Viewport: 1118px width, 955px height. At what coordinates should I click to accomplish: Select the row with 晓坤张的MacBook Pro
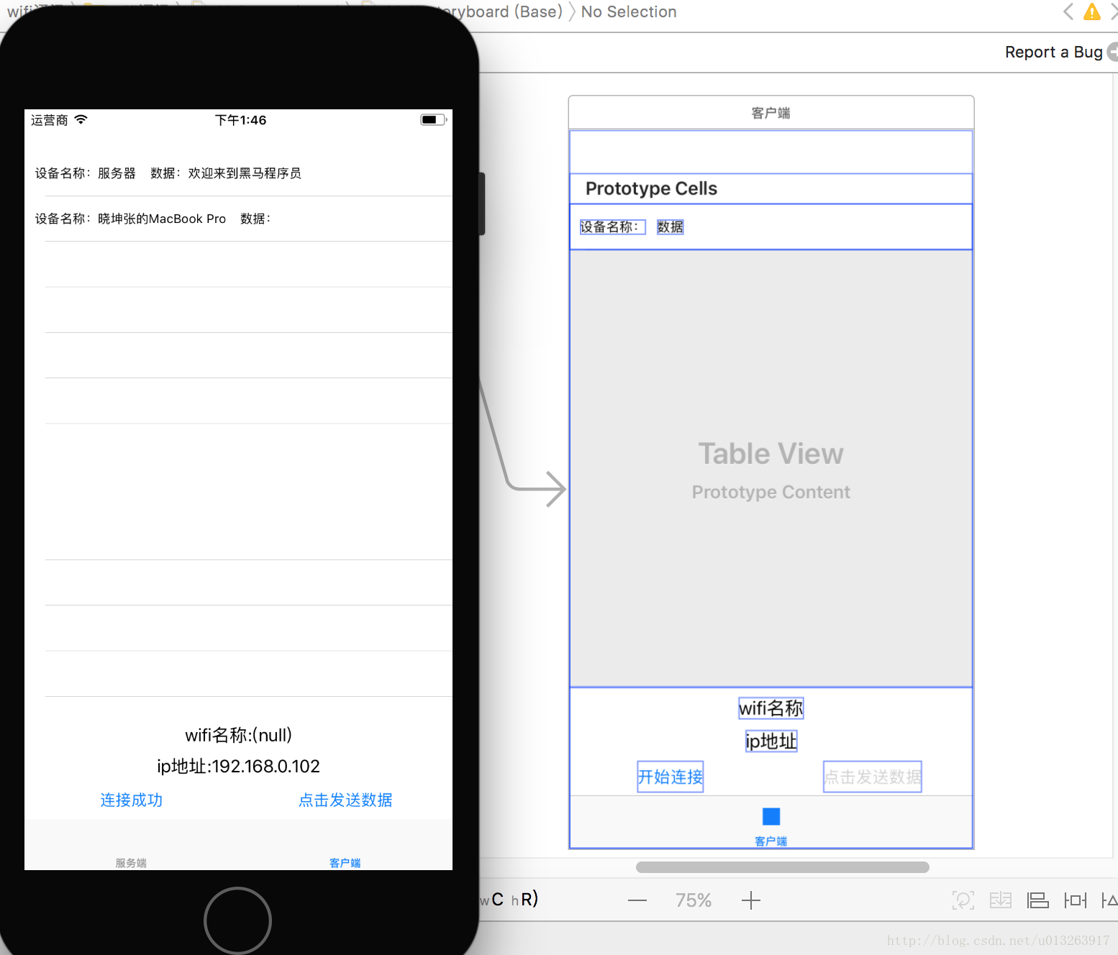tap(239, 219)
